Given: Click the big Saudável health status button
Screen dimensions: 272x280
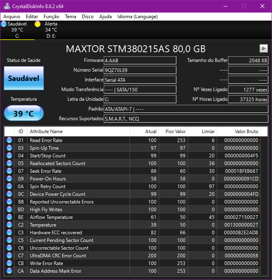Looking at the screenshot, I should (24, 78).
